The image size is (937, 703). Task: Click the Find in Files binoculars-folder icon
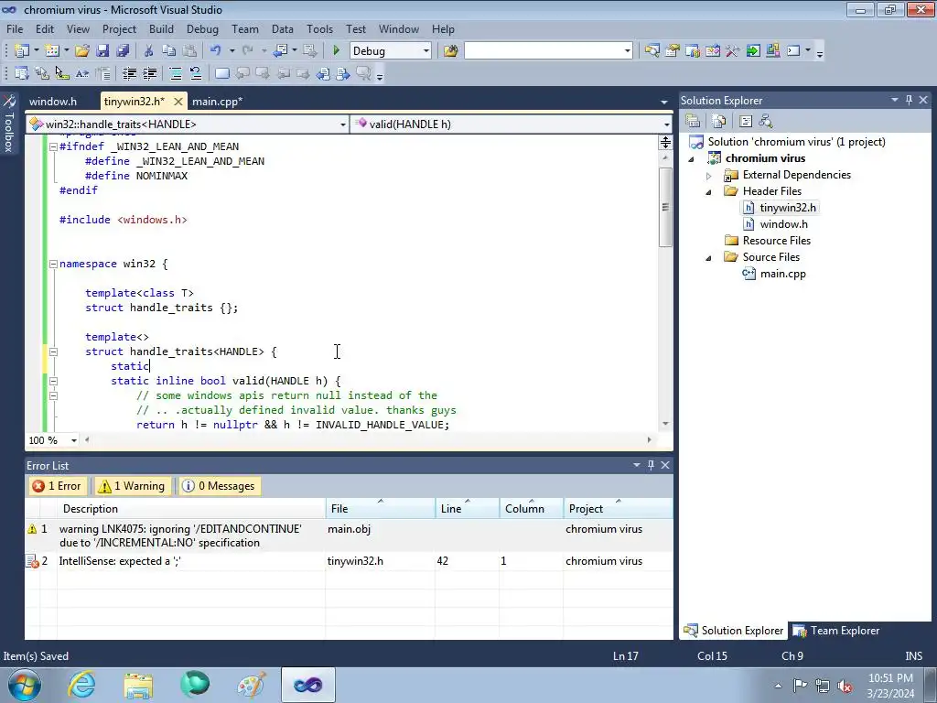pos(450,51)
